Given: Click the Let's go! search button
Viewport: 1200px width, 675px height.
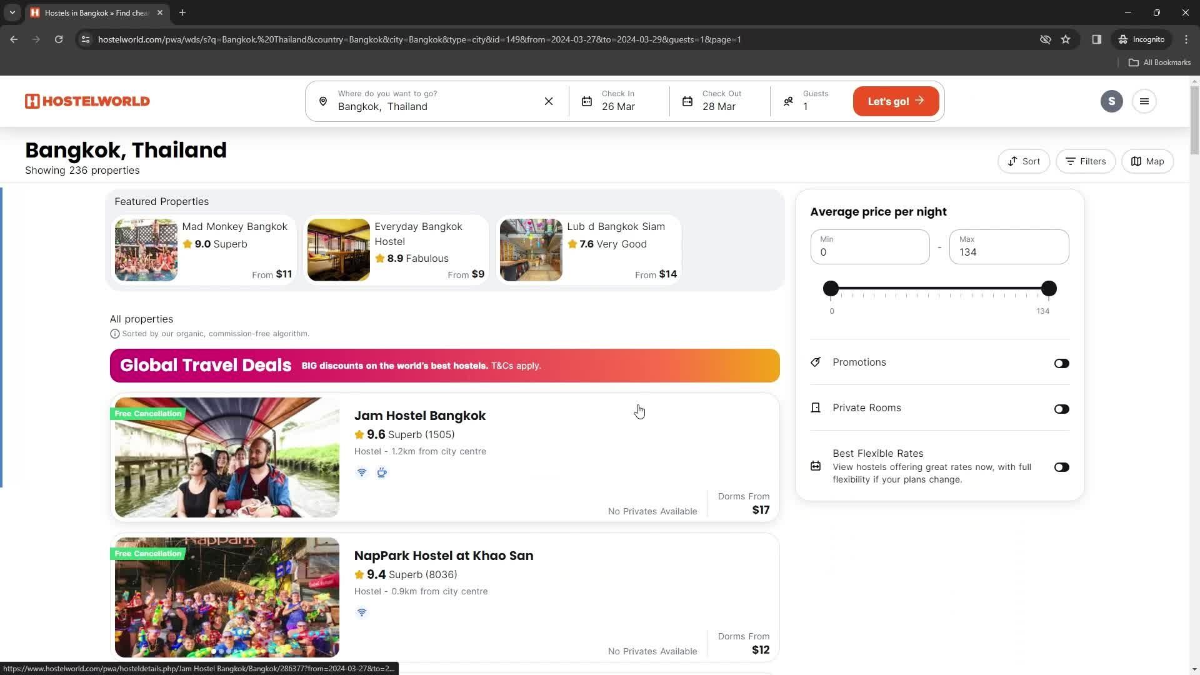Looking at the screenshot, I should [x=896, y=101].
